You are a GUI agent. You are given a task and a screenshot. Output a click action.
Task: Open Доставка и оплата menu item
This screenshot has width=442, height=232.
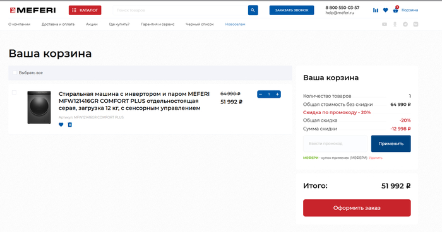click(58, 24)
